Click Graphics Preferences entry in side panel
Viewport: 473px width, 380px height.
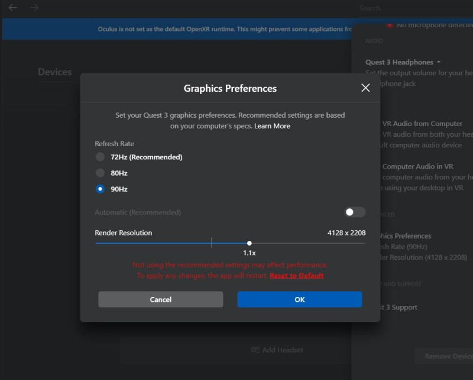coord(405,236)
